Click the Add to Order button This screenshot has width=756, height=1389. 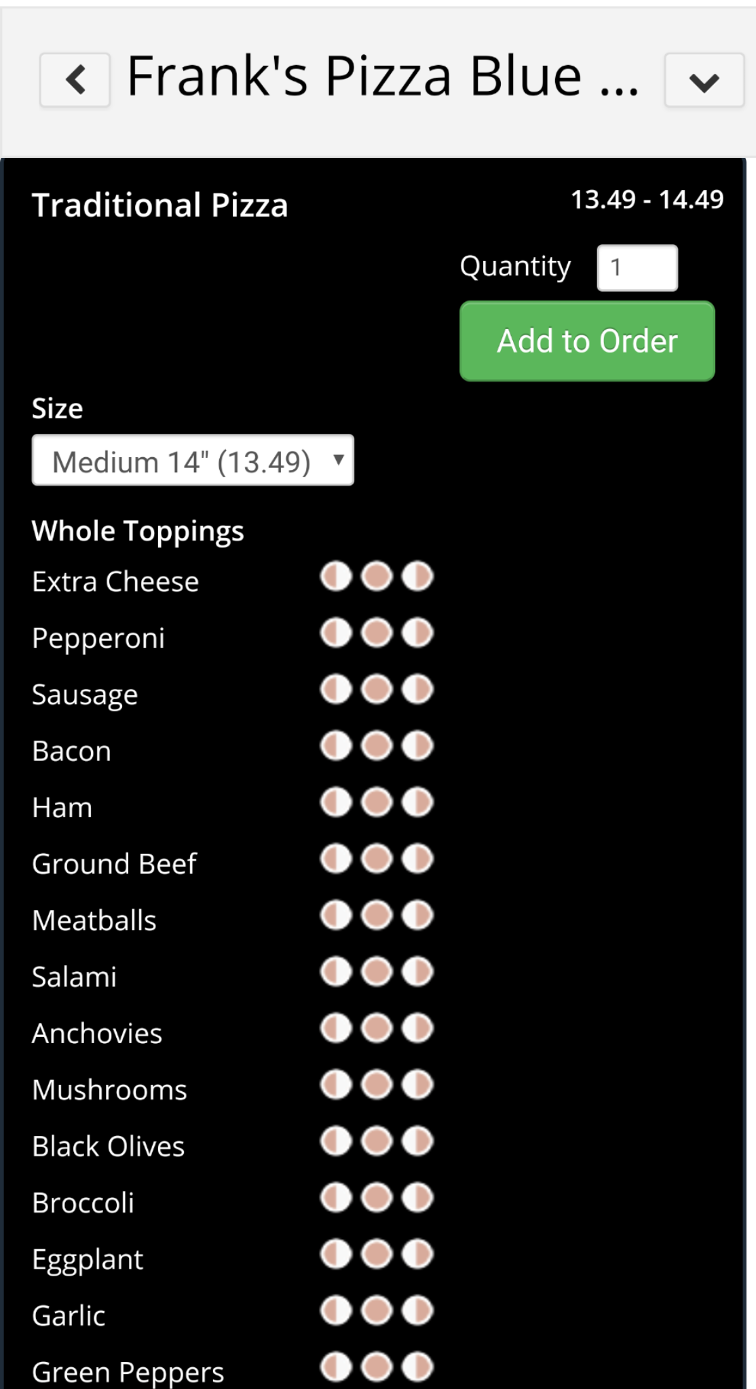tap(587, 341)
